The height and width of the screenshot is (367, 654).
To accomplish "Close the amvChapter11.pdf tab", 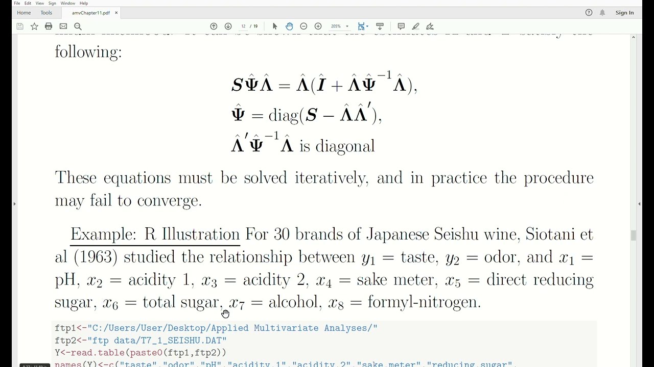I will 116,13.
